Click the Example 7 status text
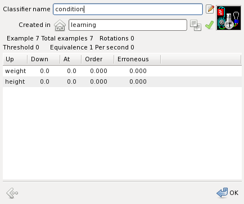This screenshot has width=244, height=204. (23, 38)
